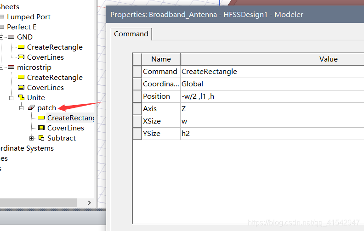Select CoverLines under patch
Screen dimensions: 364x231
click(x=66, y=128)
